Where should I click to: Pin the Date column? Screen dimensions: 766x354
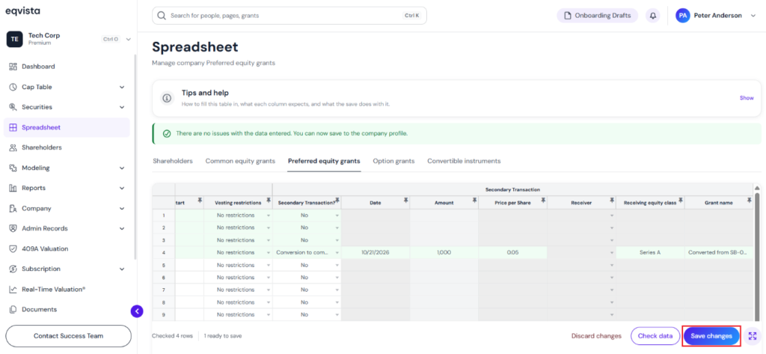click(405, 201)
